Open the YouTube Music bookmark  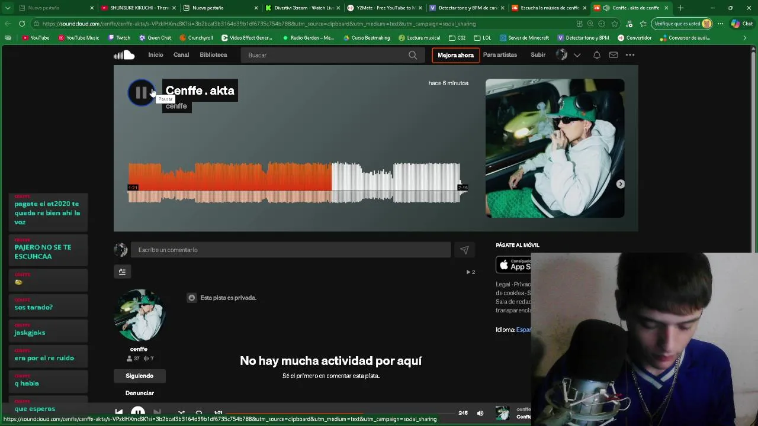click(x=79, y=38)
